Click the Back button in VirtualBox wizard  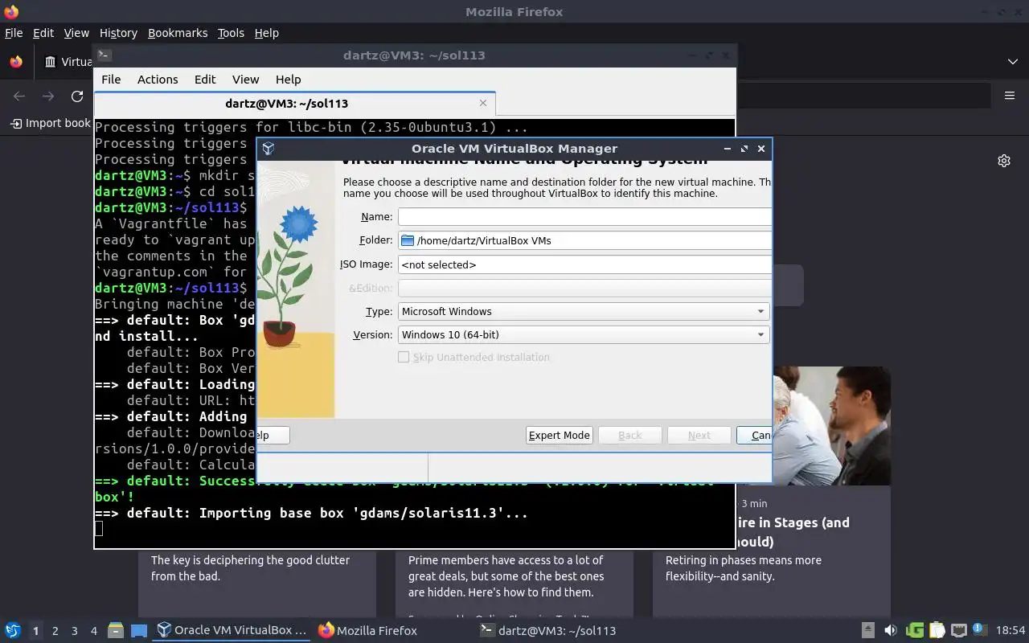[x=630, y=435]
